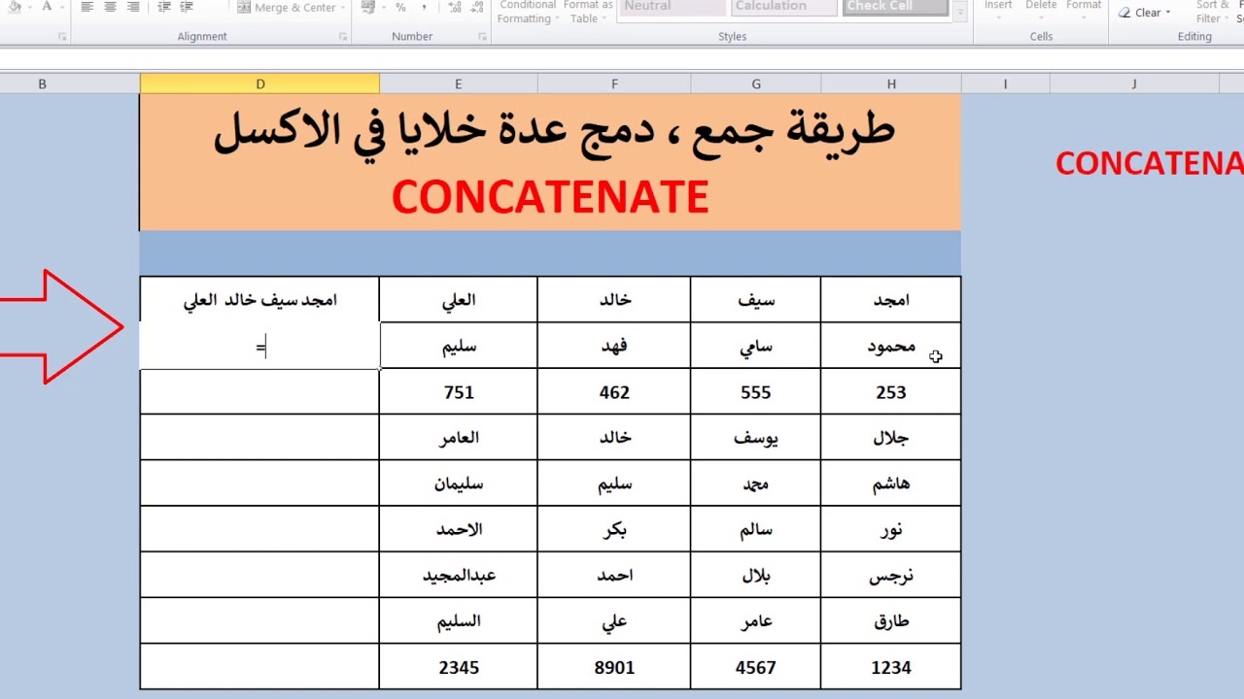The width and height of the screenshot is (1244, 699).
Task: Open the Sort & Filter dropdown
Action: [1210, 12]
